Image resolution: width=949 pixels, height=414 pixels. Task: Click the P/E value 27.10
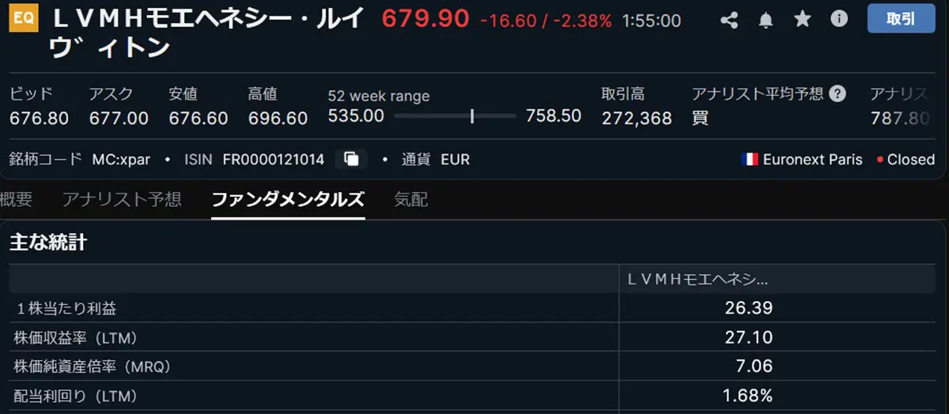coord(749,337)
